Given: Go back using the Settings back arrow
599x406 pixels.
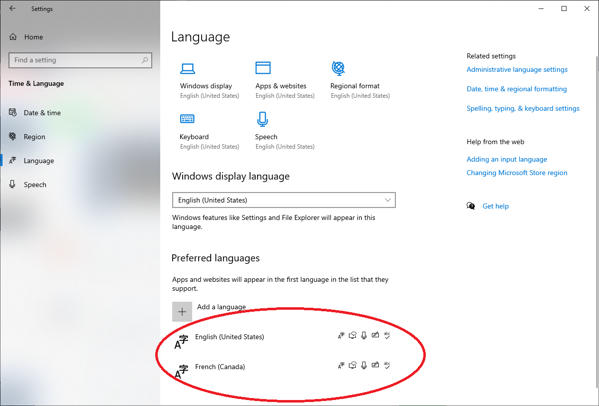Looking at the screenshot, I should point(12,8).
